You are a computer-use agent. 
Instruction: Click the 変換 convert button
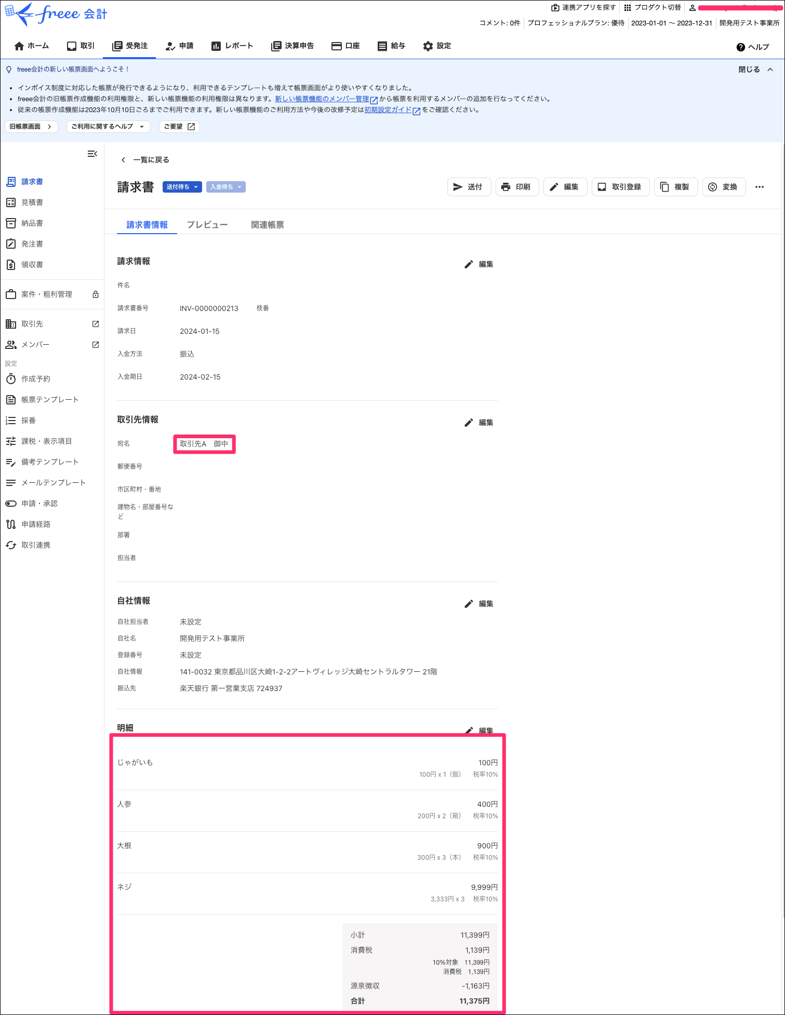click(724, 187)
